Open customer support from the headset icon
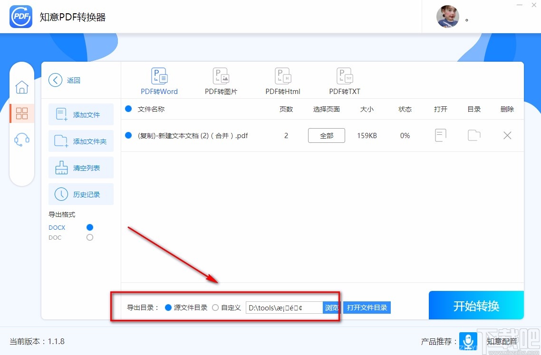 pos(21,139)
